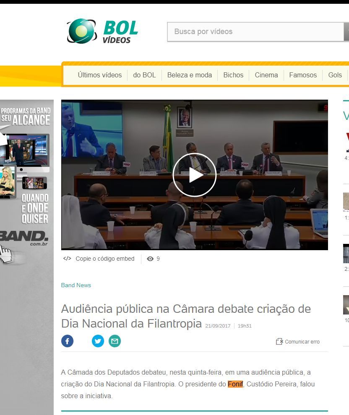Open the Últimos vídeos menu item
349x415 pixels.
99,75
